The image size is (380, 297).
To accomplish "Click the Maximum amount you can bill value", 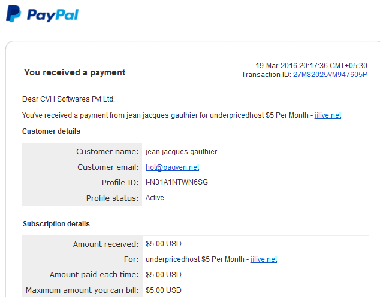I will pos(164,290).
